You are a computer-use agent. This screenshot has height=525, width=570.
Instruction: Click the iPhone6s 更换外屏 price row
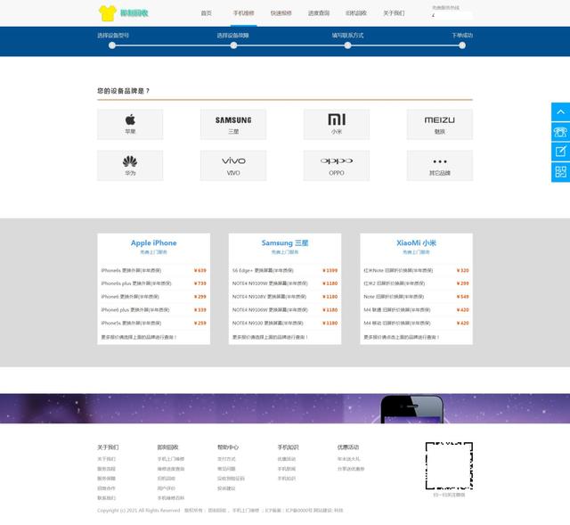click(153, 270)
